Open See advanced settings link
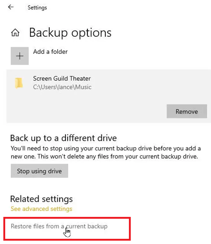Viewport: 211px width, 244px height. [x=41, y=209]
